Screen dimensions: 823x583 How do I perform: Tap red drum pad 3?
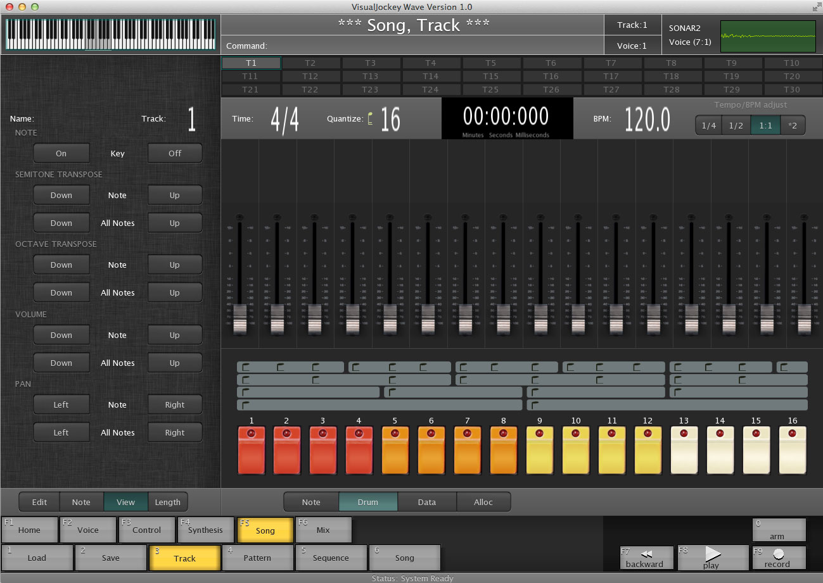(x=323, y=450)
